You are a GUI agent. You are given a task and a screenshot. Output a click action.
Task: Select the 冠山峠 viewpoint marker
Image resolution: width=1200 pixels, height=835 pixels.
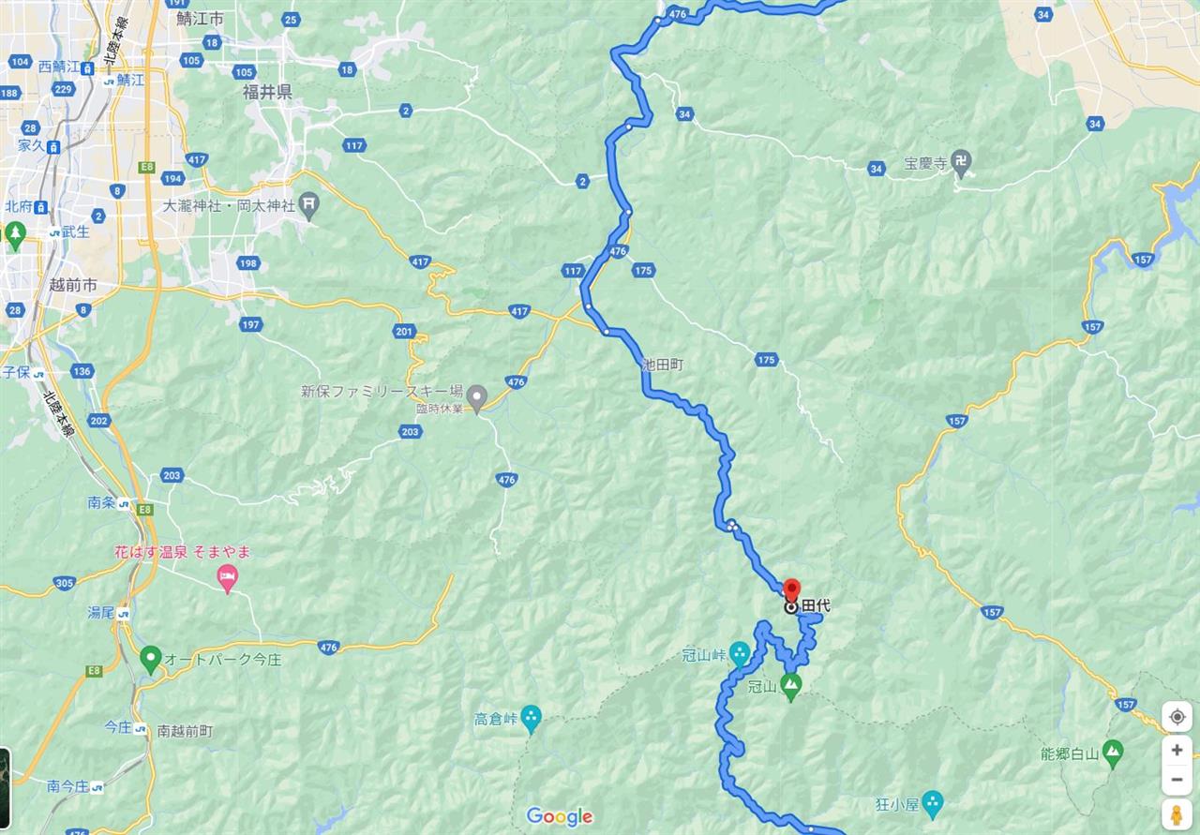click(x=740, y=654)
